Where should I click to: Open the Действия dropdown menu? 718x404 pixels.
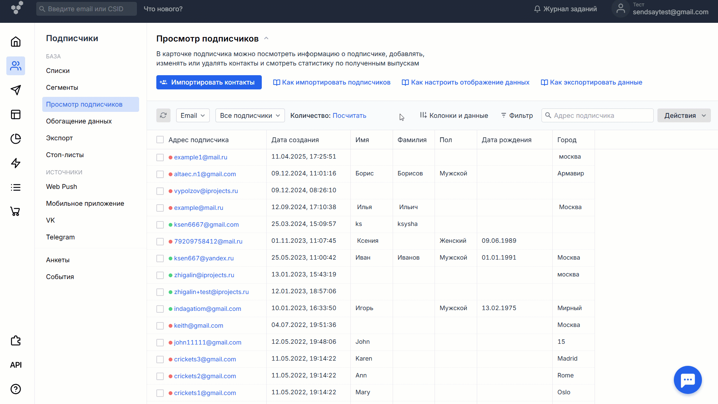pyautogui.click(x=684, y=116)
